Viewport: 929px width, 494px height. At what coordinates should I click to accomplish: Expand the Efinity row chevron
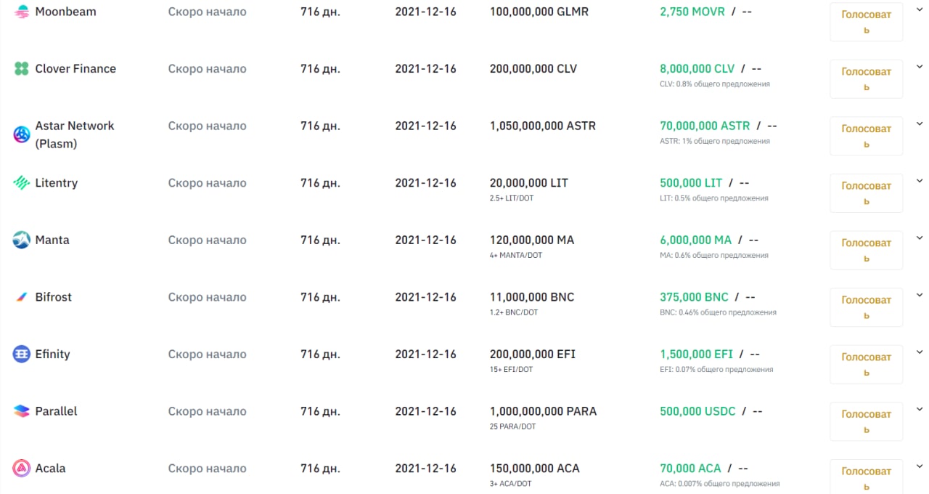(x=919, y=352)
